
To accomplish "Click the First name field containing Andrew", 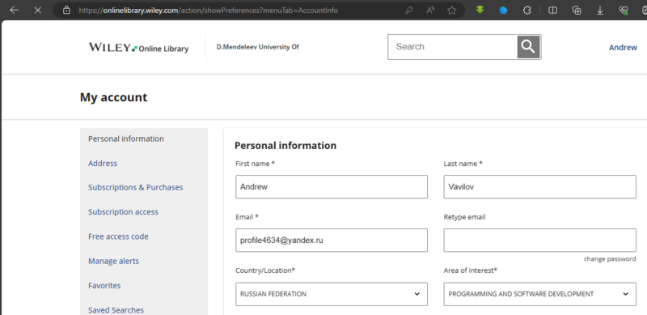I will (332, 187).
